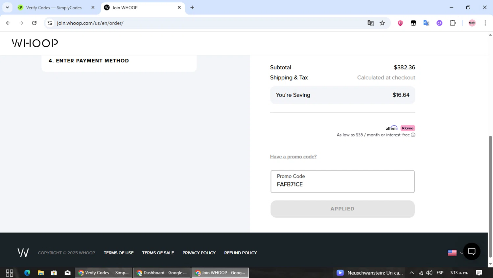This screenshot has height=278, width=493.
Task: Switch to Verify Codes — SimplyCodes tab
Action: coord(54,8)
